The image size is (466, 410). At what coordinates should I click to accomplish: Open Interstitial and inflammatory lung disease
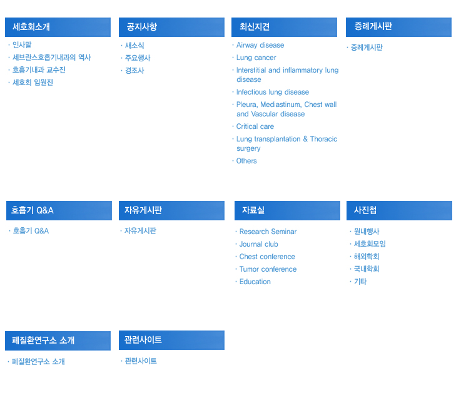287,74
